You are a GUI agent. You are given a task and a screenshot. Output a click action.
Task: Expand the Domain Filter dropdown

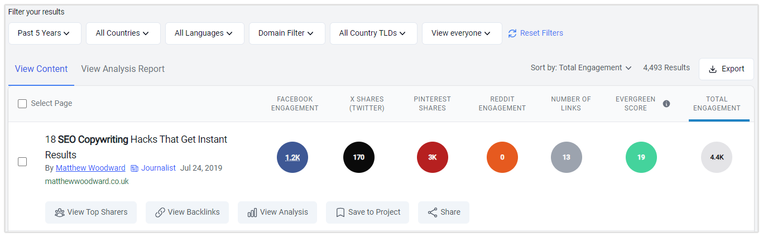click(286, 33)
